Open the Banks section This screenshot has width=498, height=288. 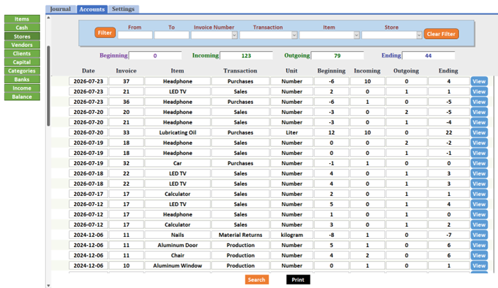click(22, 80)
